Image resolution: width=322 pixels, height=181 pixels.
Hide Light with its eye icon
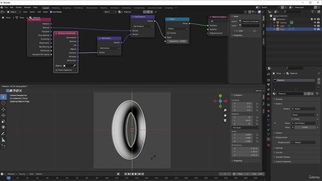(315, 26)
